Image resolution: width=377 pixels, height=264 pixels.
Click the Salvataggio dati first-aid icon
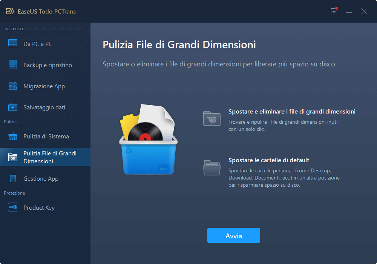point(13,107)
